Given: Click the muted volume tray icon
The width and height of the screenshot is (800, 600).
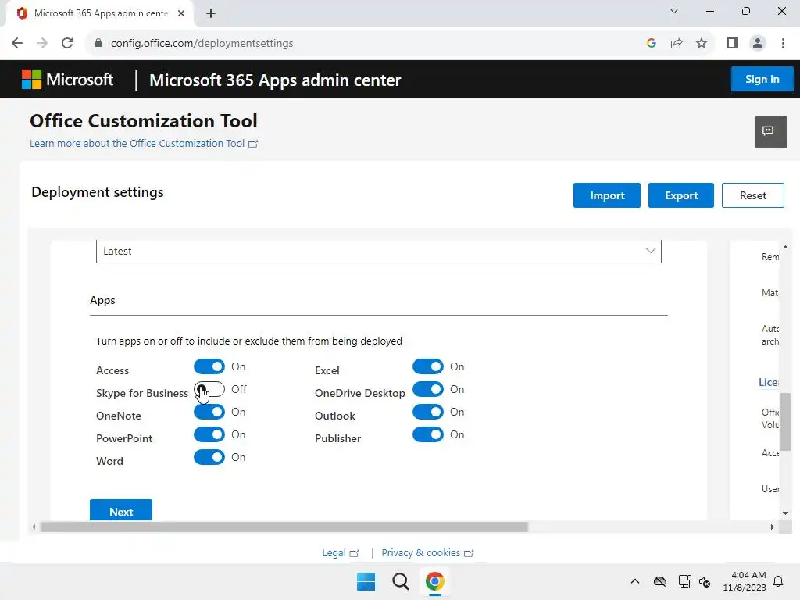Looking at the screenshot, I should [x=704, y=581].
